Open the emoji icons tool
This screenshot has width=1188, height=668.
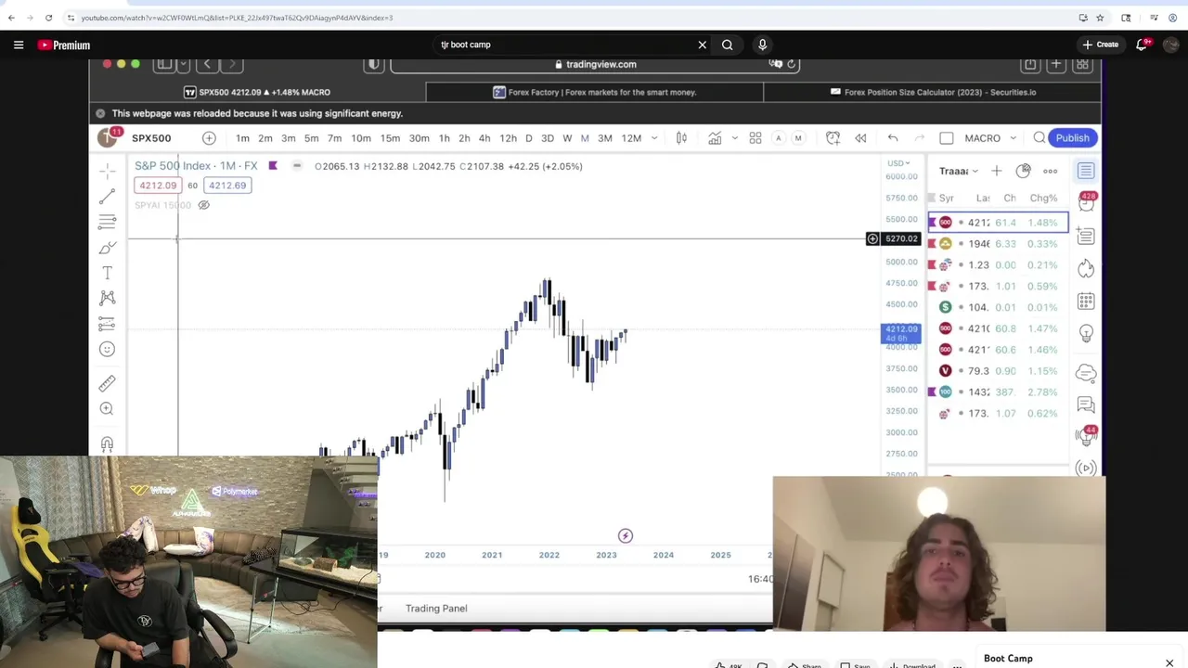pos(107,349)
